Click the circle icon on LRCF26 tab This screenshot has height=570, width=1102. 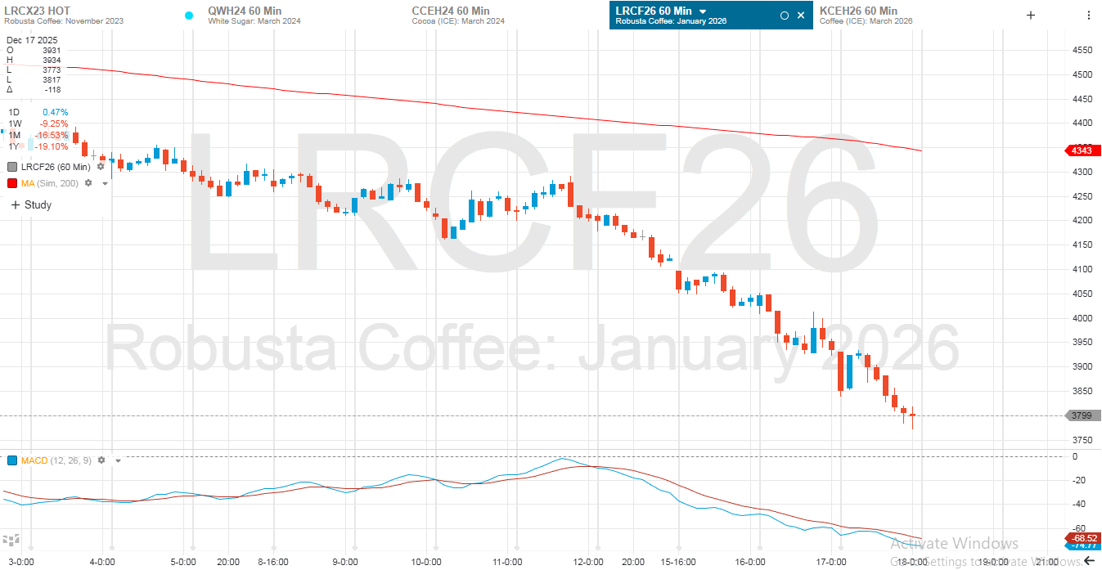coord(784,15)
